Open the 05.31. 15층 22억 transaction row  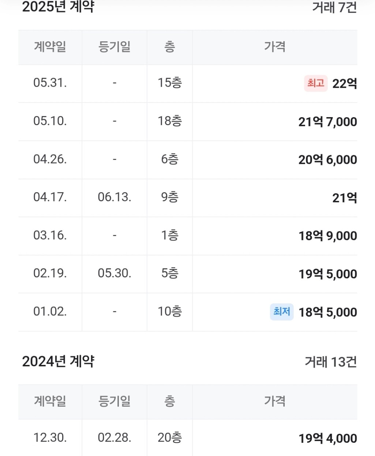click(188, 83)
